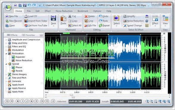This screenshot has height=110, width=175.
Task: Click Speed Change
Action: tap(133, 25)
